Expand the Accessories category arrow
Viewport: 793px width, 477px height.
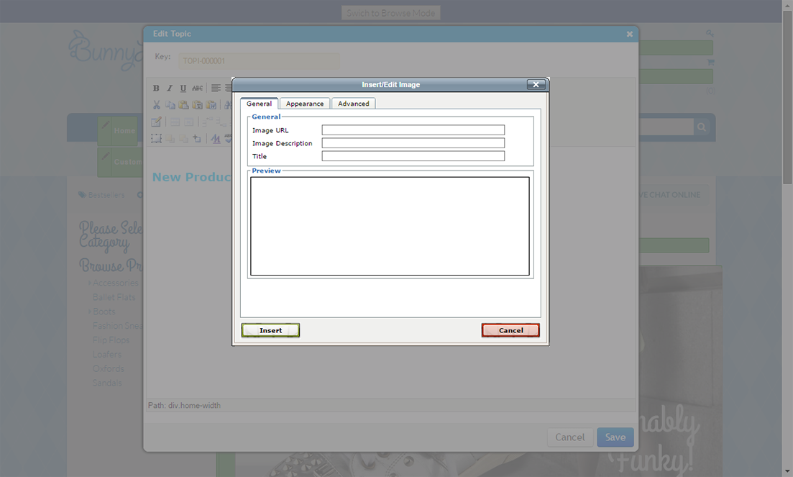click(x=90, y=283)
